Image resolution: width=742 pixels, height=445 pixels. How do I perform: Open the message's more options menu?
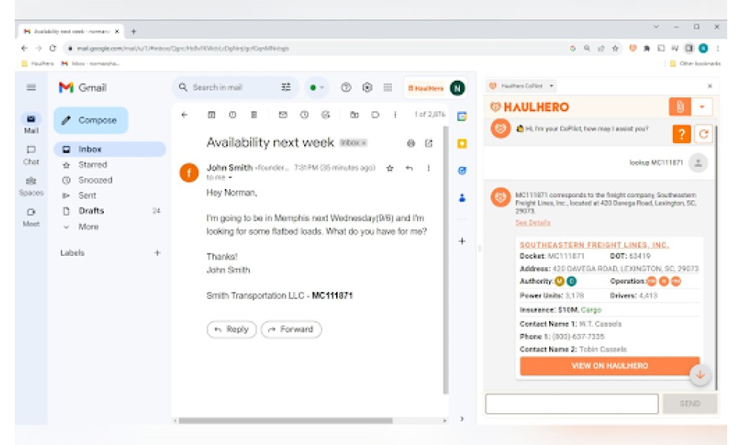(429, 168)
